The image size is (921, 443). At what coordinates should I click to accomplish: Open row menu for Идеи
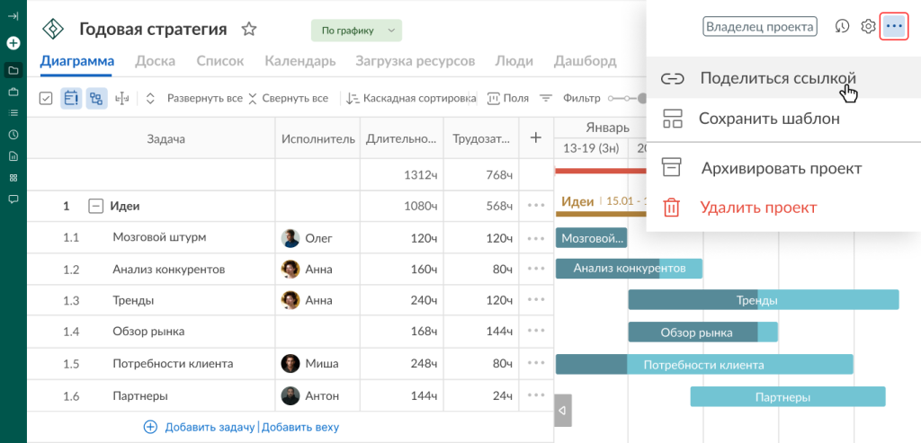pyautogui.click(x=536, y=206)
